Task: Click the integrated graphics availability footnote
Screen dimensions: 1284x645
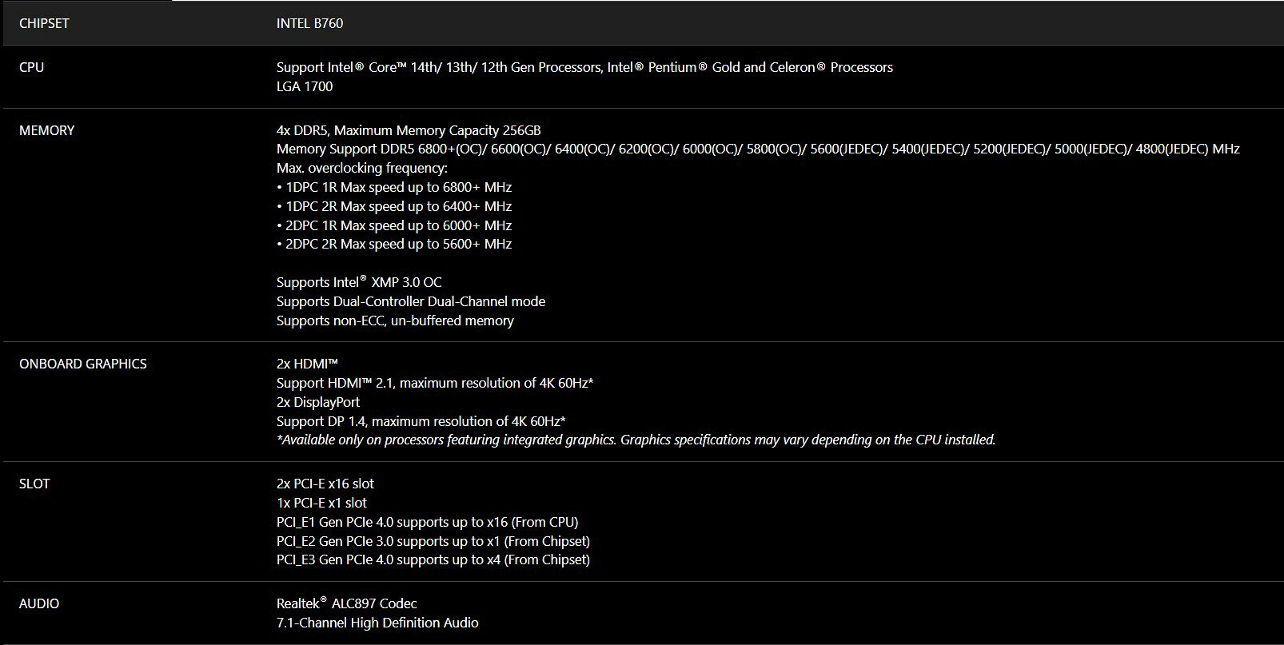Action: click(x=636, y=440)
